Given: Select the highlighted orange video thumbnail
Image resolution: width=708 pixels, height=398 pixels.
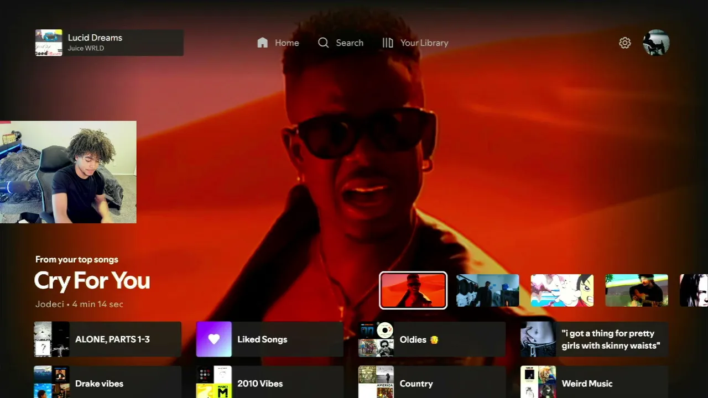Looking at the screenshot, I should [x=413, y=290].
